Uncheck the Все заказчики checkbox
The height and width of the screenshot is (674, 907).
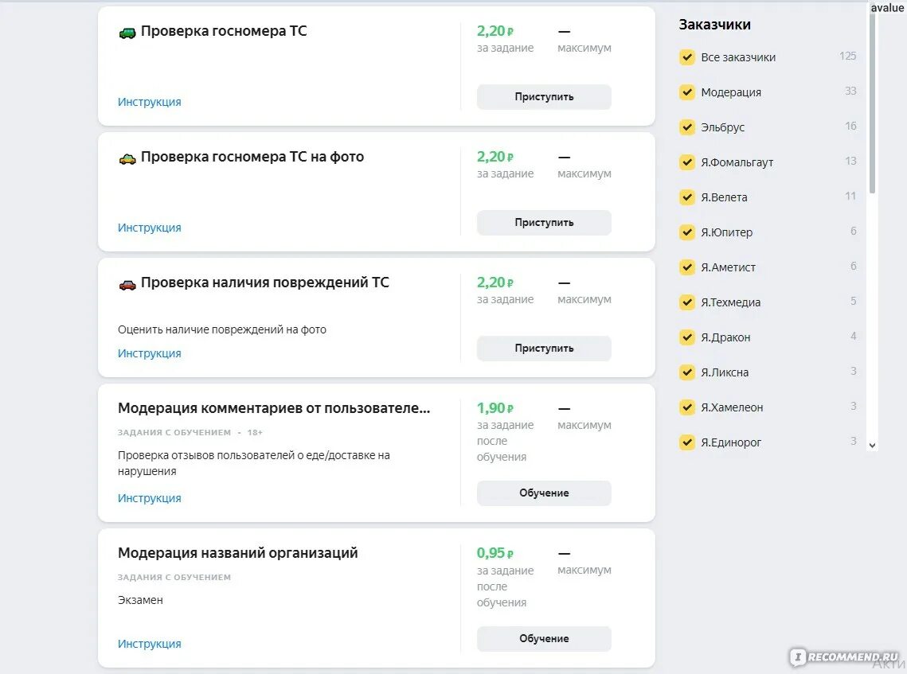687,57
